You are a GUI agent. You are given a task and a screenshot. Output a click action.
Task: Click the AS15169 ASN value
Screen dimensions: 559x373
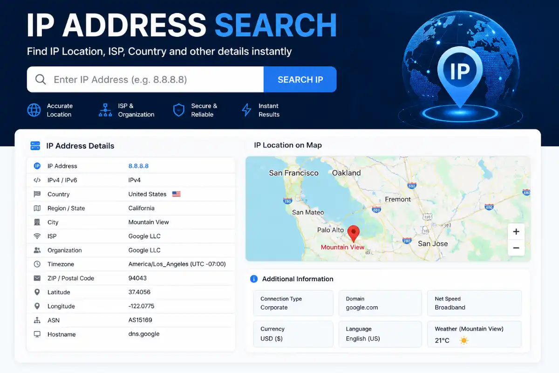point(140,320)
